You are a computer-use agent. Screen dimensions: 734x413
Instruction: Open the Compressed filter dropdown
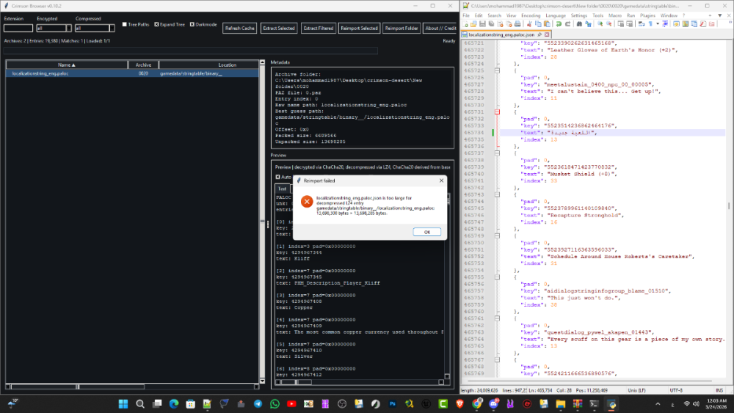[112, 28]
